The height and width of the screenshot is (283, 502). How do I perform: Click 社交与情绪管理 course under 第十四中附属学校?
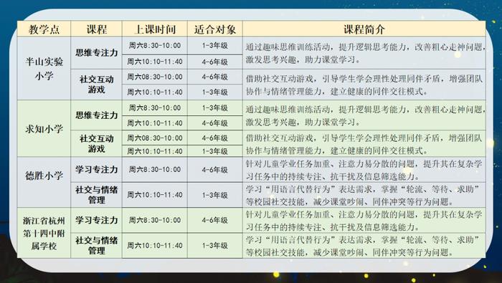[96, 246]
